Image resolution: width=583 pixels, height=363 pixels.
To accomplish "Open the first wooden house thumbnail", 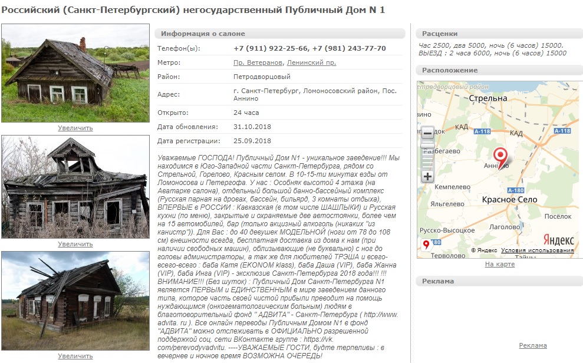I will coord(75,73).
